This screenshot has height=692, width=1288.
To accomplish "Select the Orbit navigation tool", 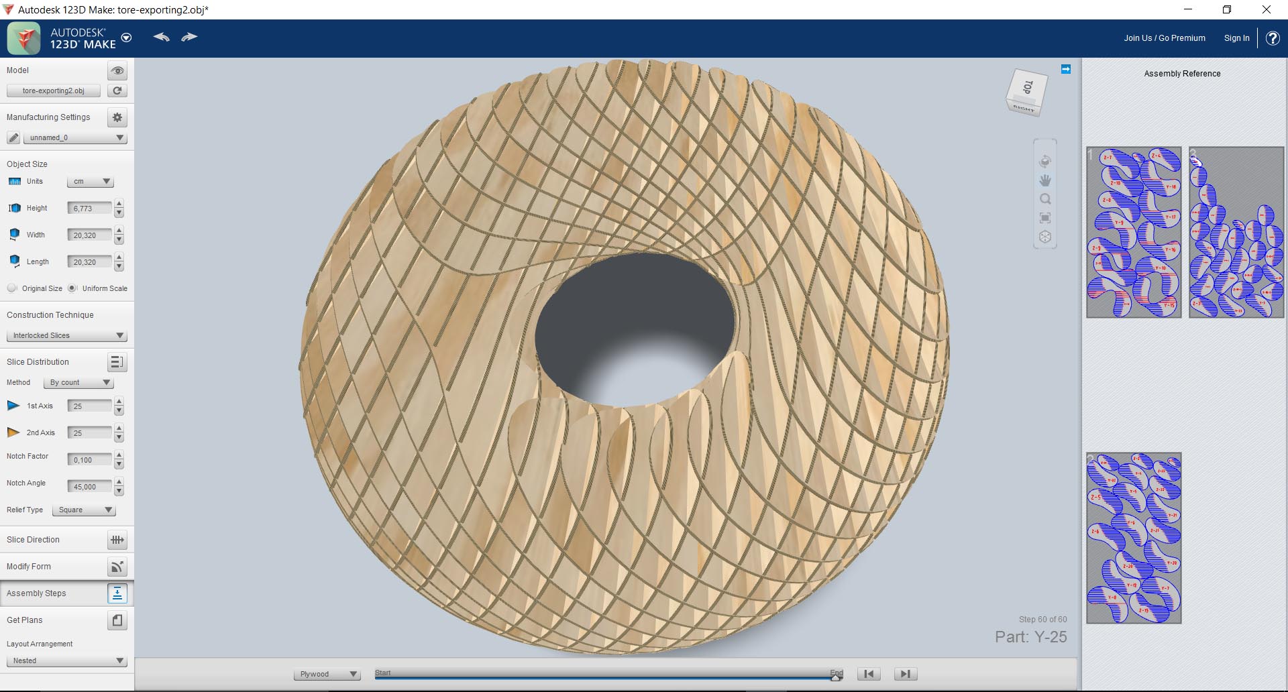I will click(x=1045, y=162).
